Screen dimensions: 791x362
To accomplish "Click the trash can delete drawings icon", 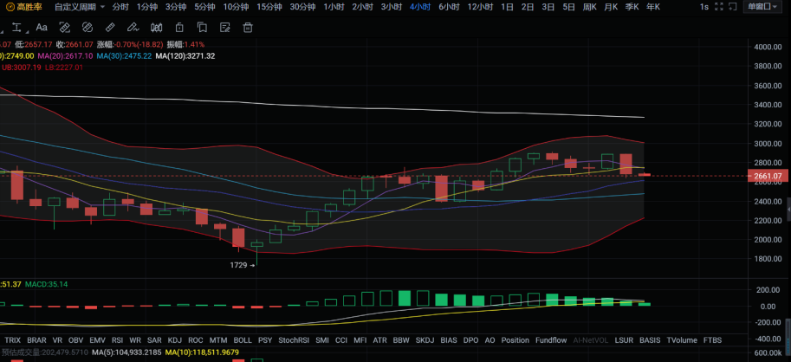I will pyautogui.click(x=247, y=27).
